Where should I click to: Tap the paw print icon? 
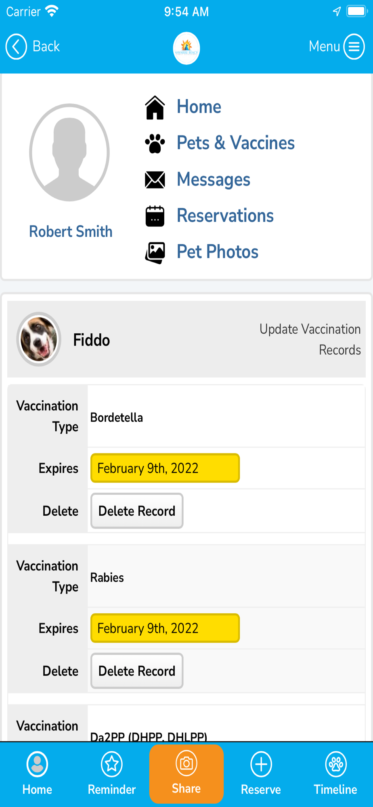point(155,143)
